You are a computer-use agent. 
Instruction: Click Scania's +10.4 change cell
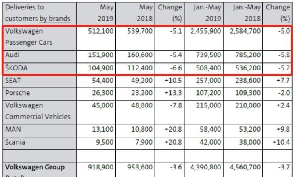pyautogui.click(x=282, y=142)
